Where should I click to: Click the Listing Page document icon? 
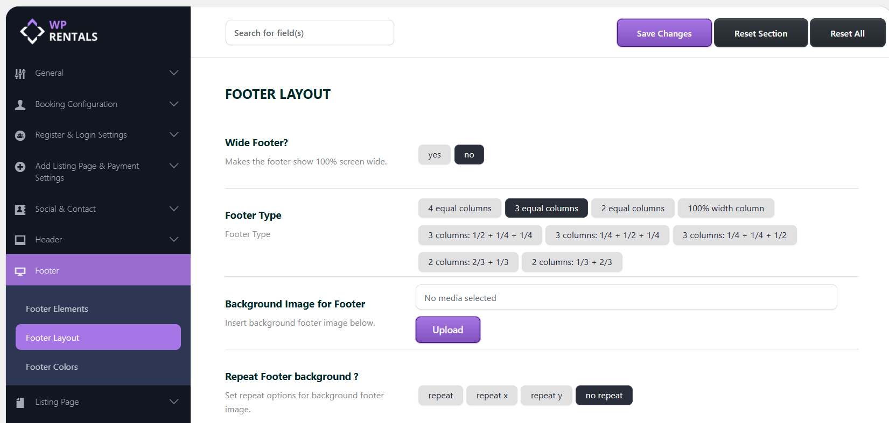(20, 403)
